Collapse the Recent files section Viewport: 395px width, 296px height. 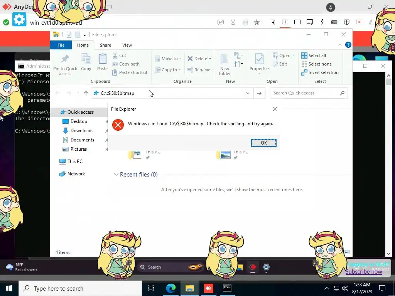(116, 175)
